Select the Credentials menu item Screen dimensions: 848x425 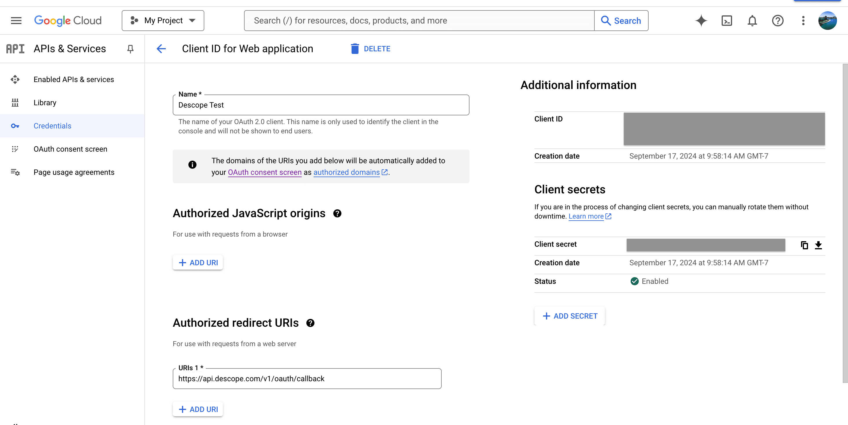[x=52, y=126]
